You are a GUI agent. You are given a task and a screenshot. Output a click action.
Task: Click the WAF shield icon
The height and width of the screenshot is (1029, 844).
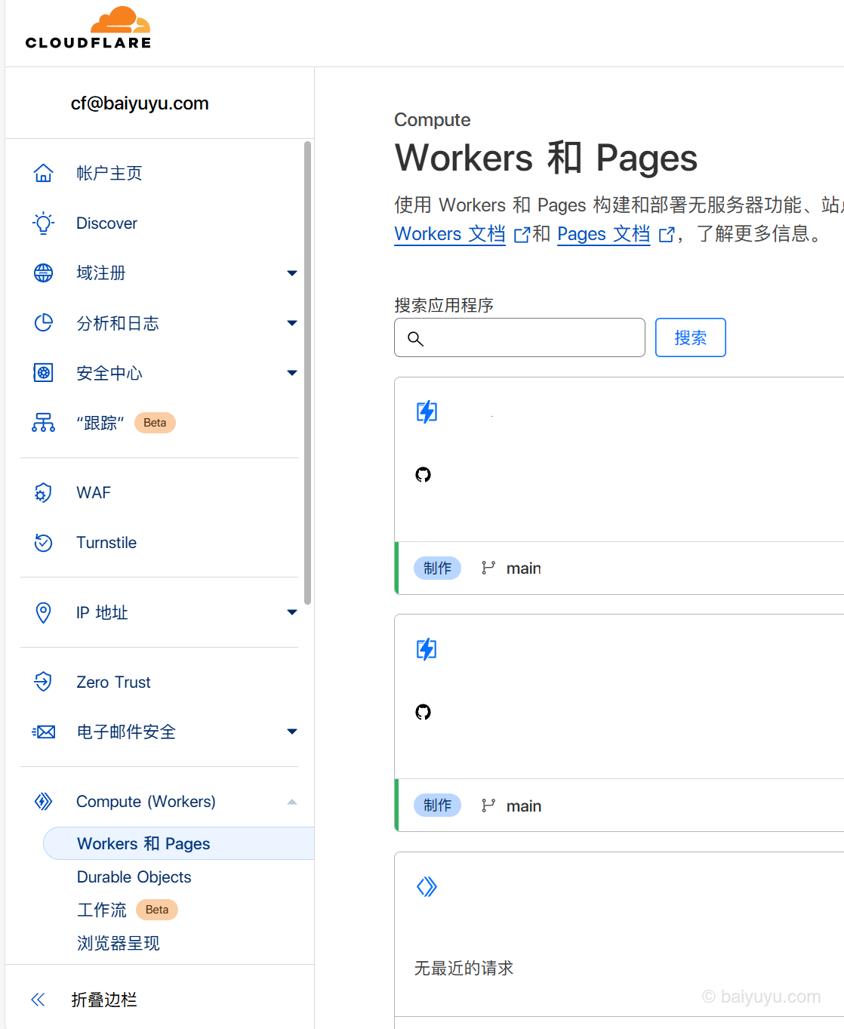pyautogui.click(x=44, y=492)
